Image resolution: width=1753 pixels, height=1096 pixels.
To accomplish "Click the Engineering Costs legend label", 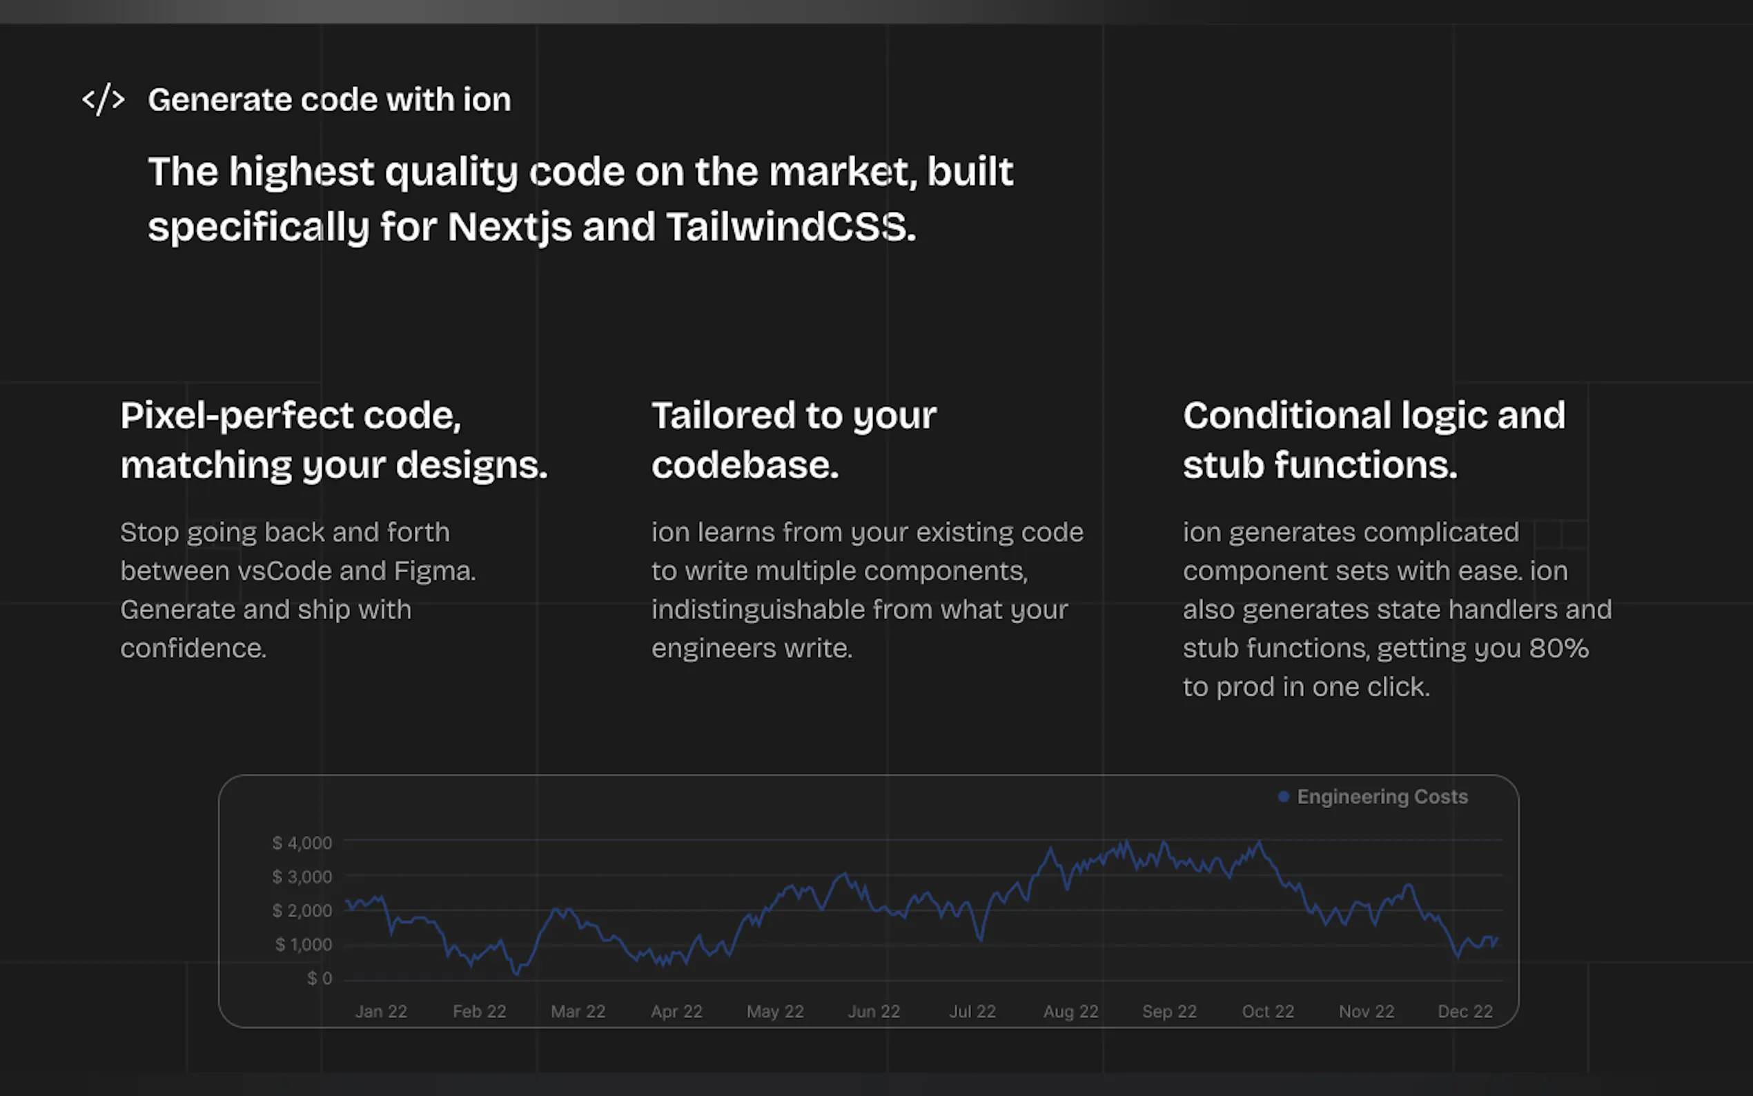I will tap(1381, 796).
